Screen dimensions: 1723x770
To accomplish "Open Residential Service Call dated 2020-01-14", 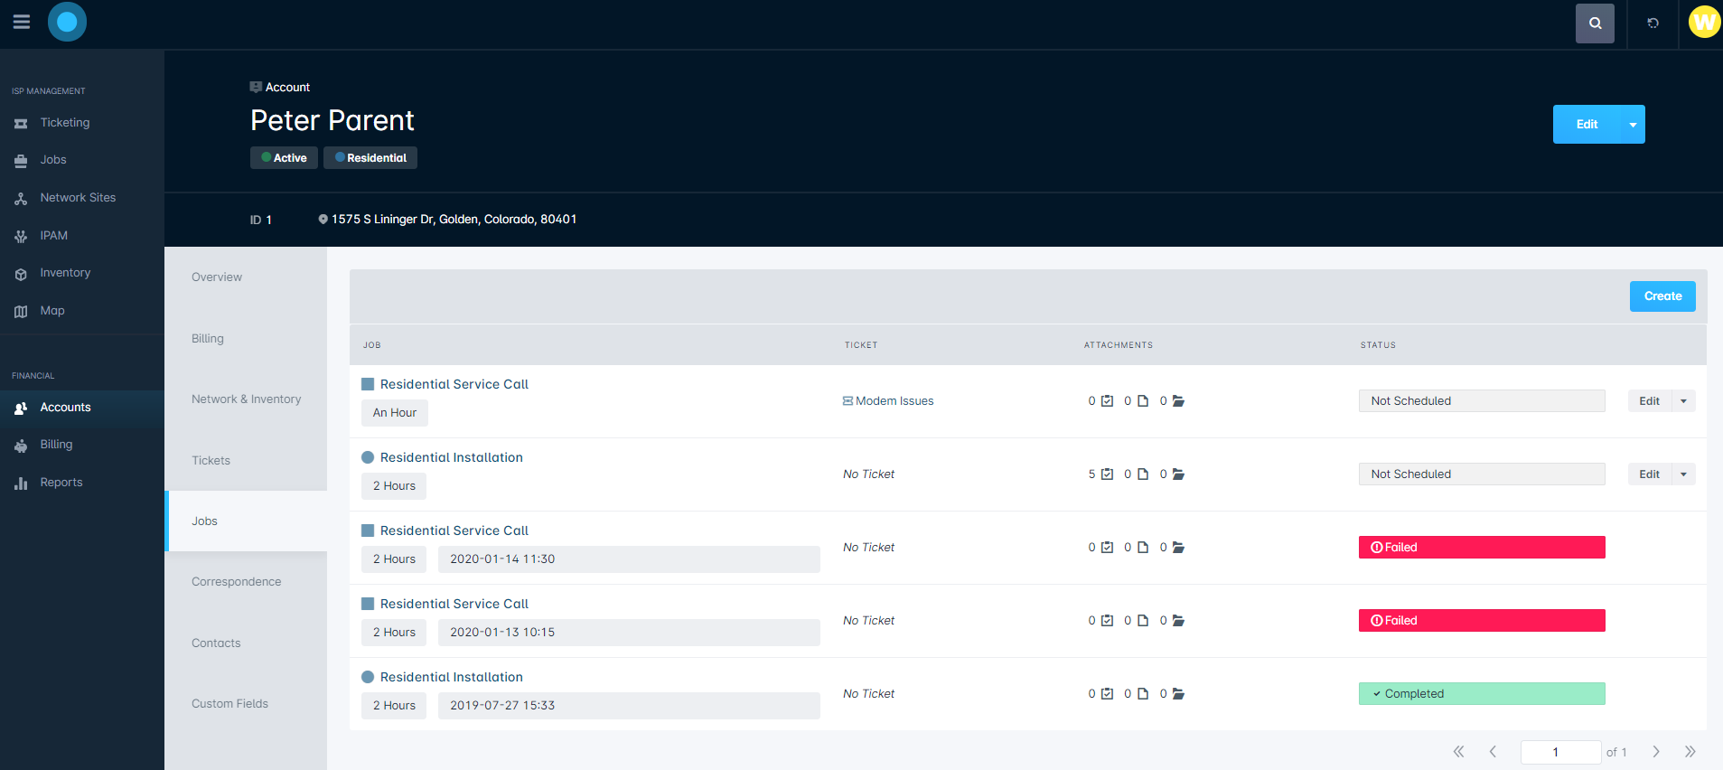I will coord(454,531).
